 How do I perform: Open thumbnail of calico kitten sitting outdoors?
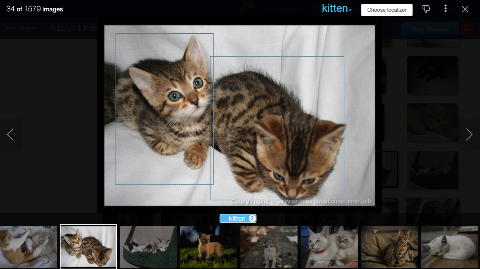click(269, 247)
